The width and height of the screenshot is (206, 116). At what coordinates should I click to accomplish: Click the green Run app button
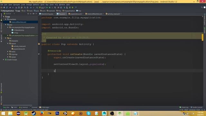tap(47, 8)
